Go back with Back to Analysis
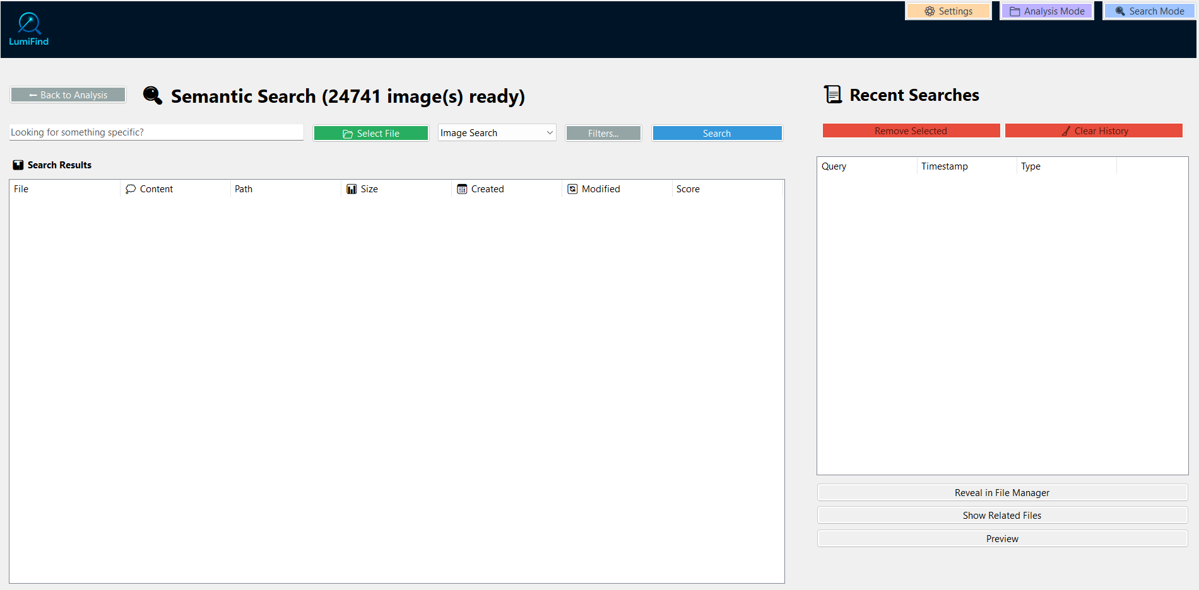 click(68, 95)
